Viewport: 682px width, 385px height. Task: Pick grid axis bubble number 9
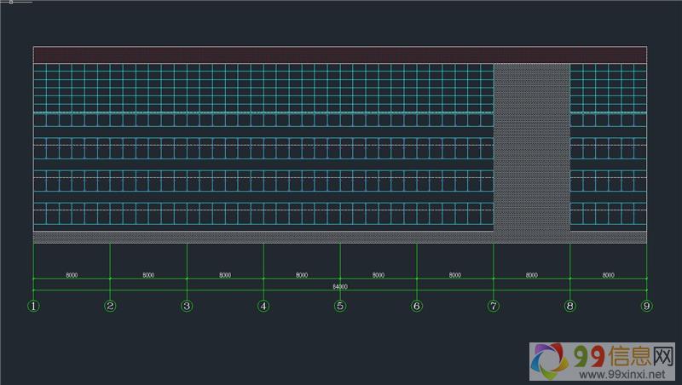tap(646, 306)
